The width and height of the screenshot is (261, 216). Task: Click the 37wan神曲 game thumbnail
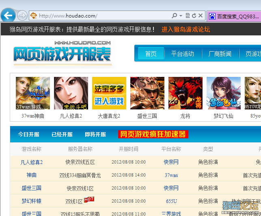click(x=33, y=93)
